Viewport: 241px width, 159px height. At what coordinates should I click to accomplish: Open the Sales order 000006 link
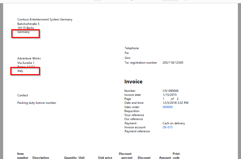[x=167, y=107]
